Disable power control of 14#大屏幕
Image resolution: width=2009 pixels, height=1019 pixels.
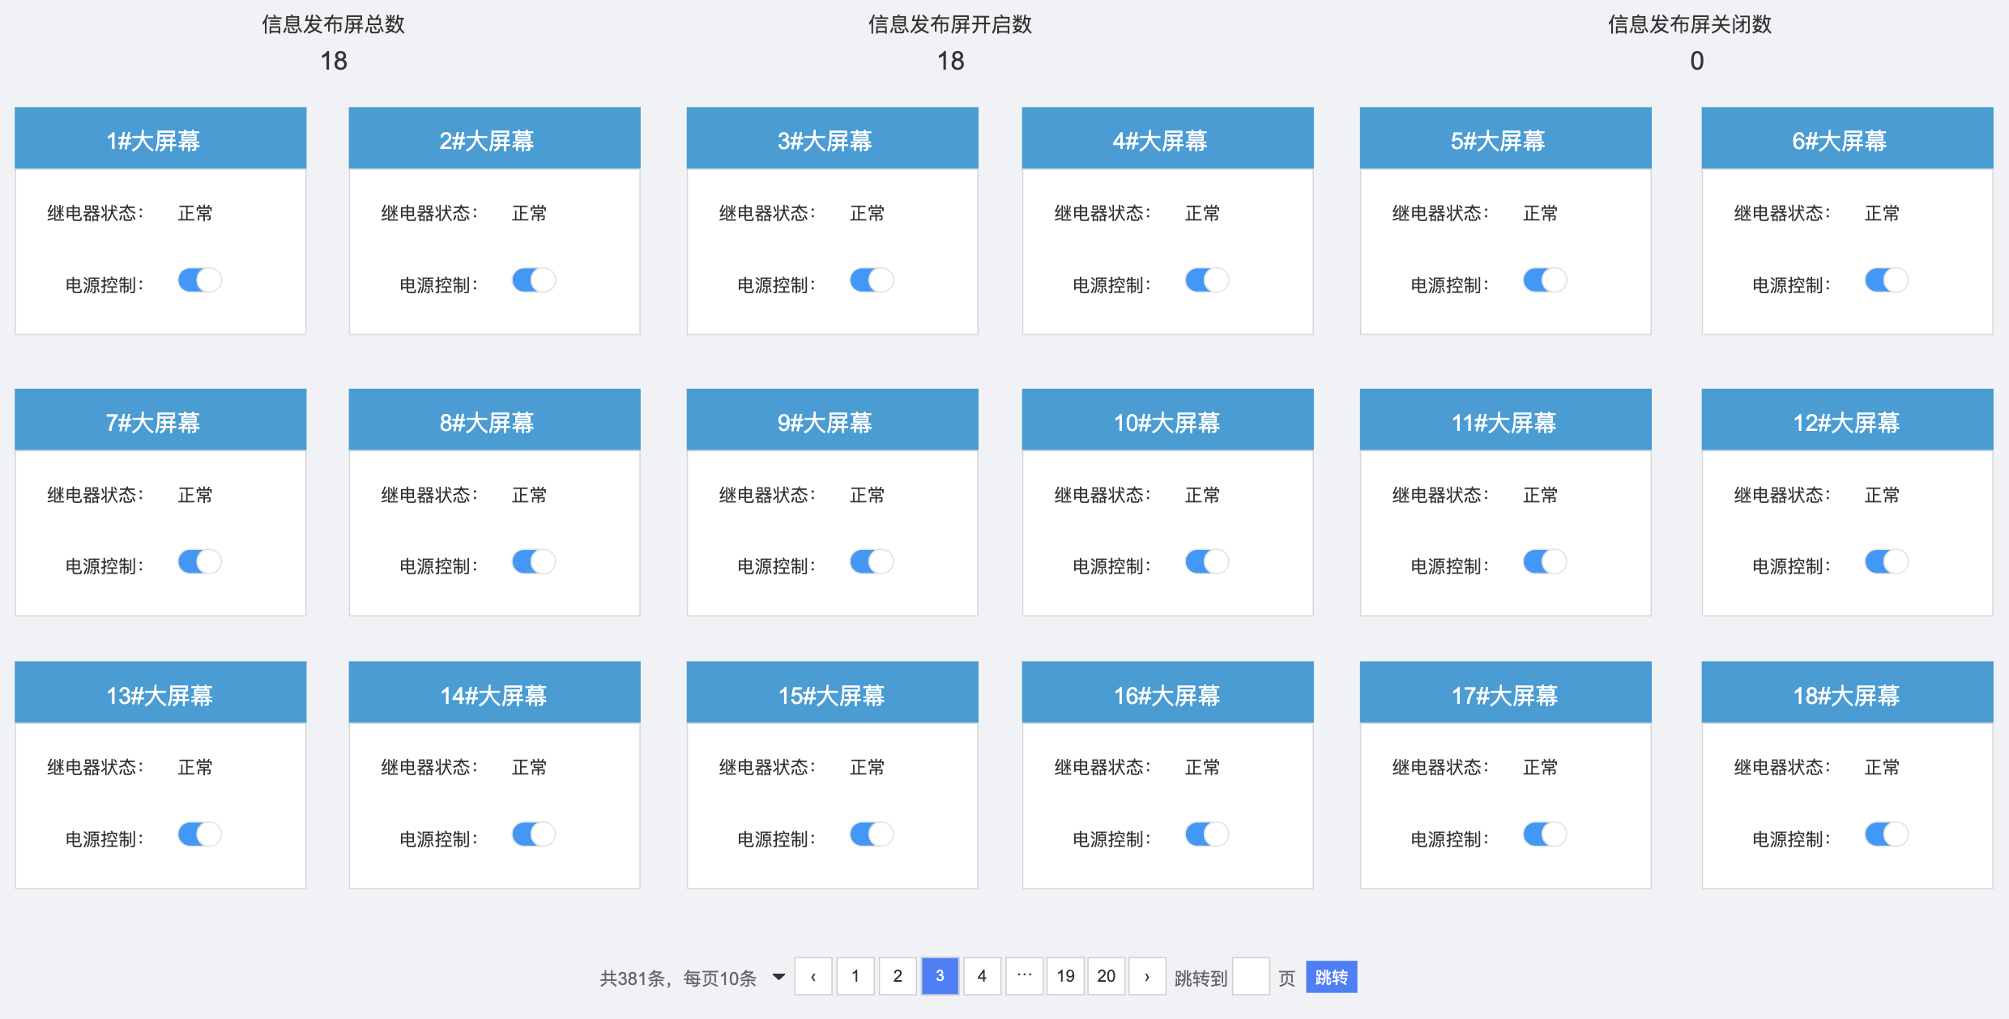tap(534, 834)
